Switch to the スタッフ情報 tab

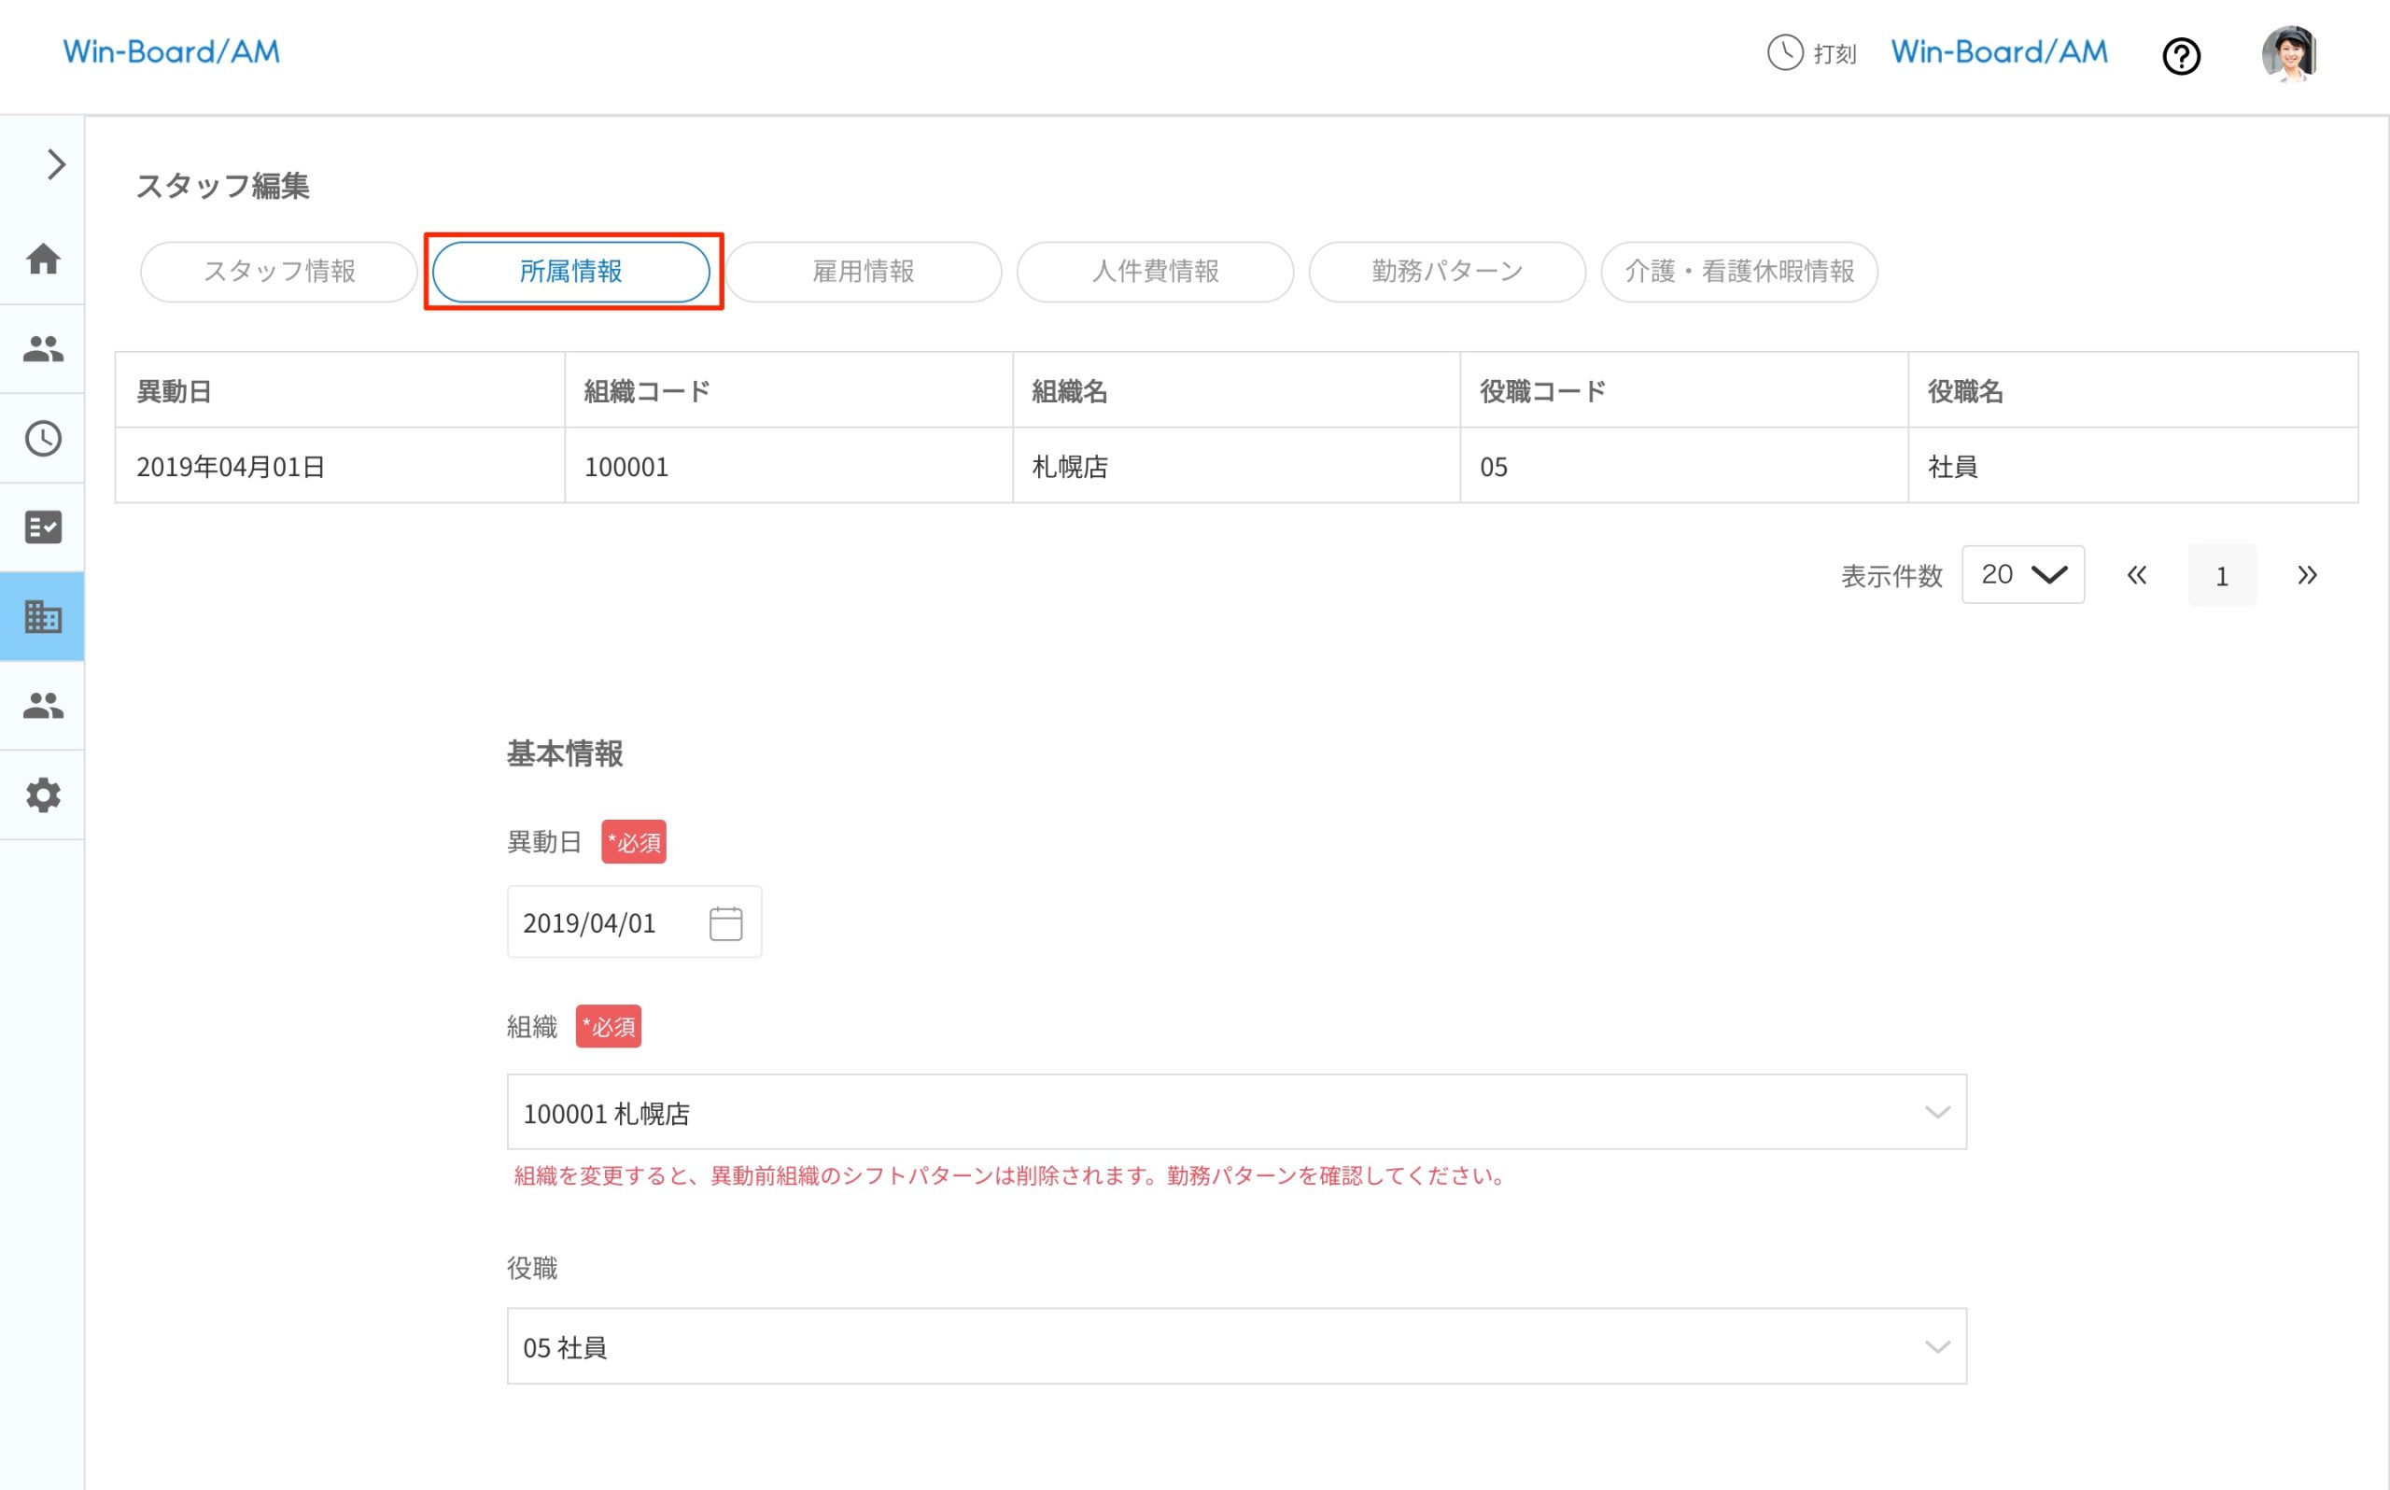tap(280, 272)
